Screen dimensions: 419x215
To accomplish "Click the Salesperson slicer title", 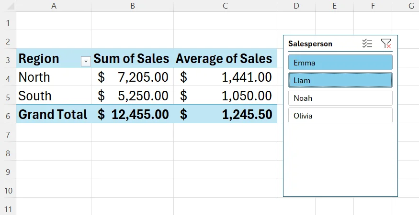I will [x=310, y=44].
